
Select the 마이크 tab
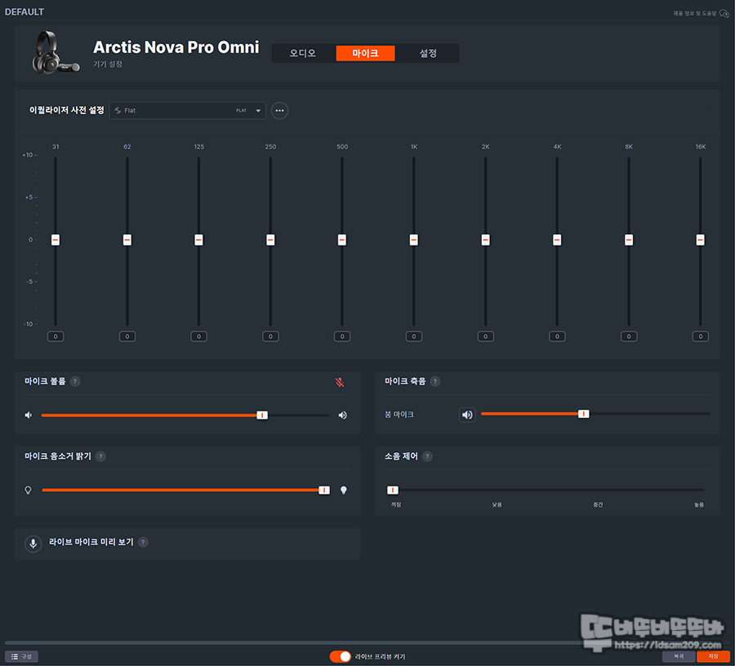click(365, 53)
